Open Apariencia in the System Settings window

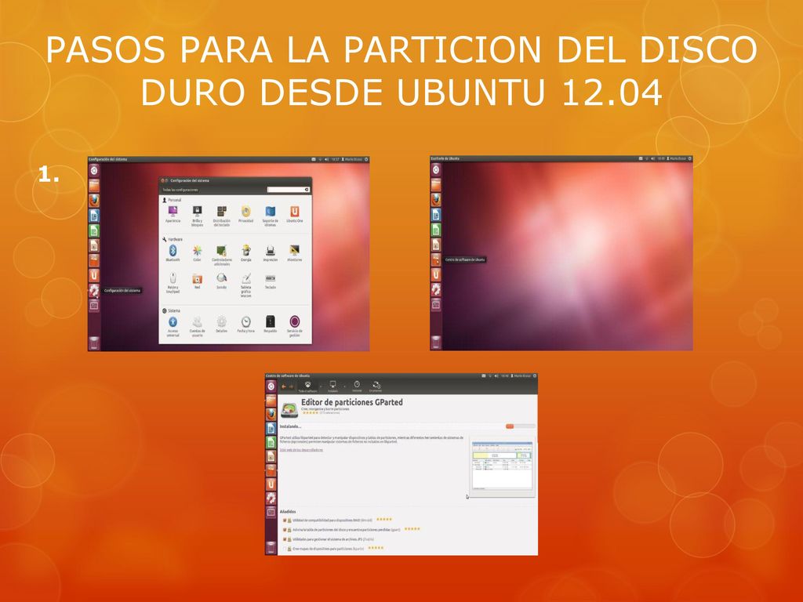(x=173, y=214)
